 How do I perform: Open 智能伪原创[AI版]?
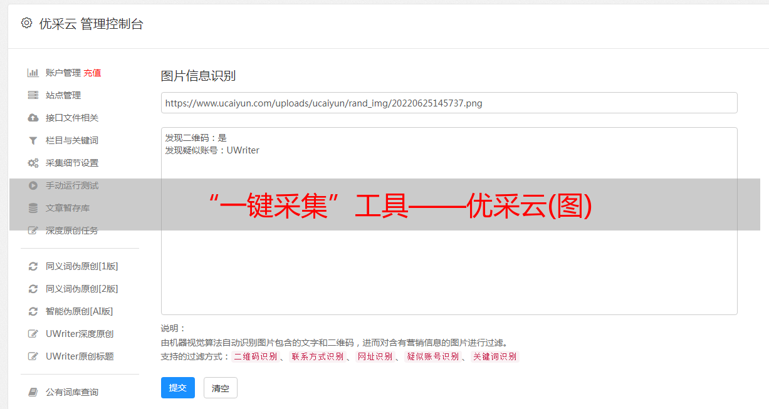click(80, 311)
